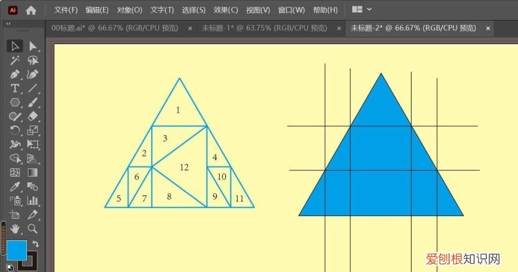Select the Shaper tool

pos(15,116)
